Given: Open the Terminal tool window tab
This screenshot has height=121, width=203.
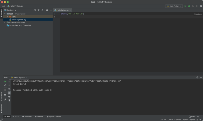Looking at the screenshot, I should (39, 117).
